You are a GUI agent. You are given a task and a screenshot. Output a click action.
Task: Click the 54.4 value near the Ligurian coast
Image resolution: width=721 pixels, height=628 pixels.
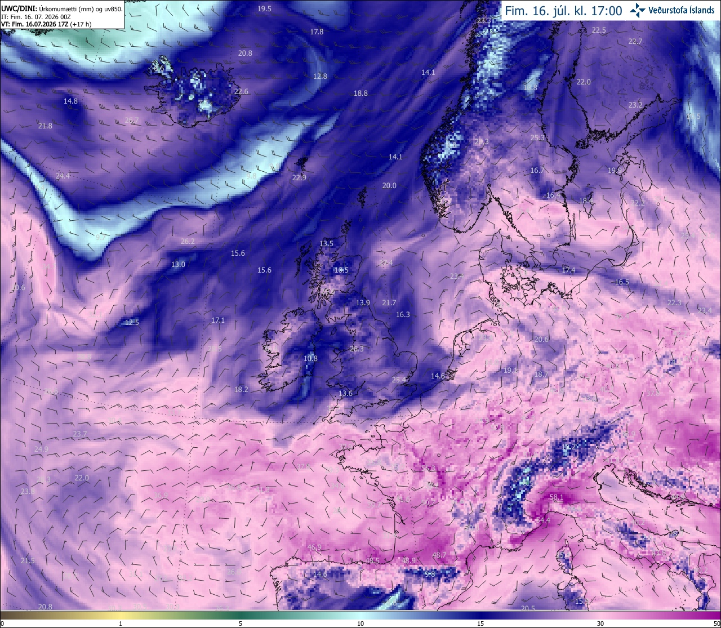(543, 520)
